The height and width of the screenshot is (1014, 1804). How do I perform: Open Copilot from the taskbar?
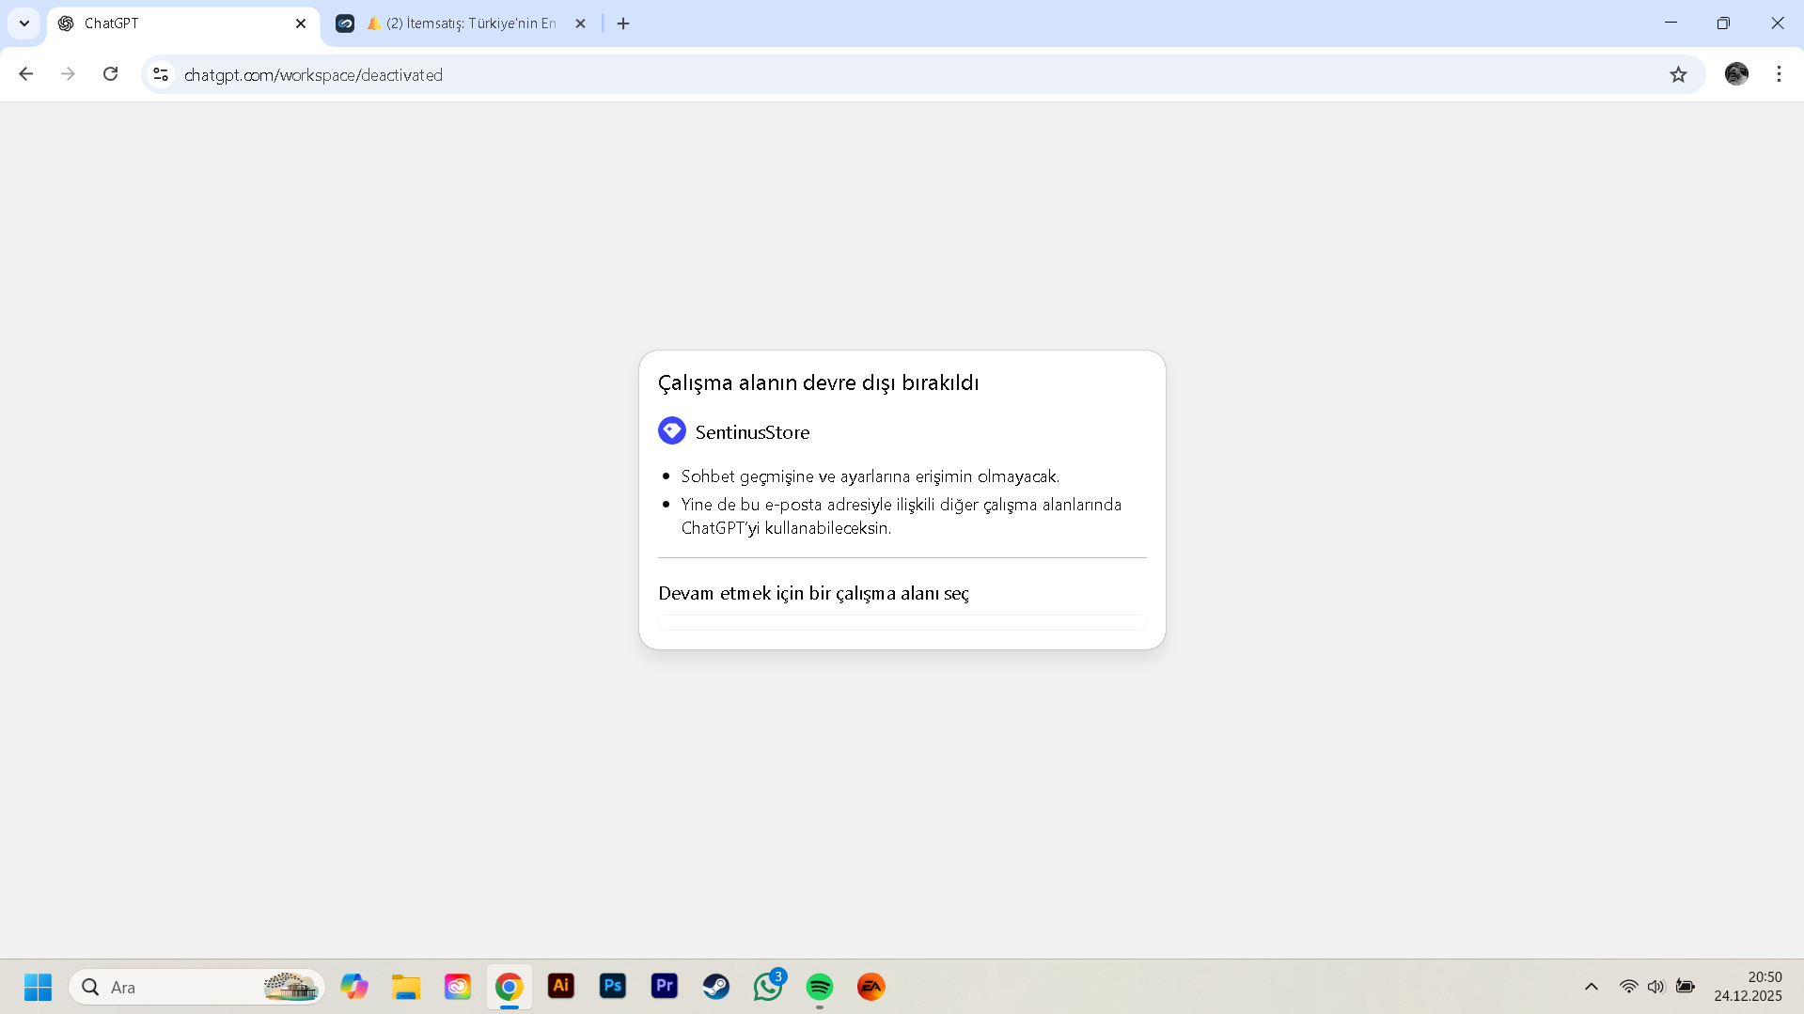click(354, 987)
